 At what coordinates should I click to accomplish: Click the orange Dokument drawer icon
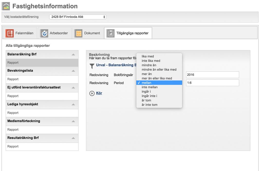click(79, 33)
